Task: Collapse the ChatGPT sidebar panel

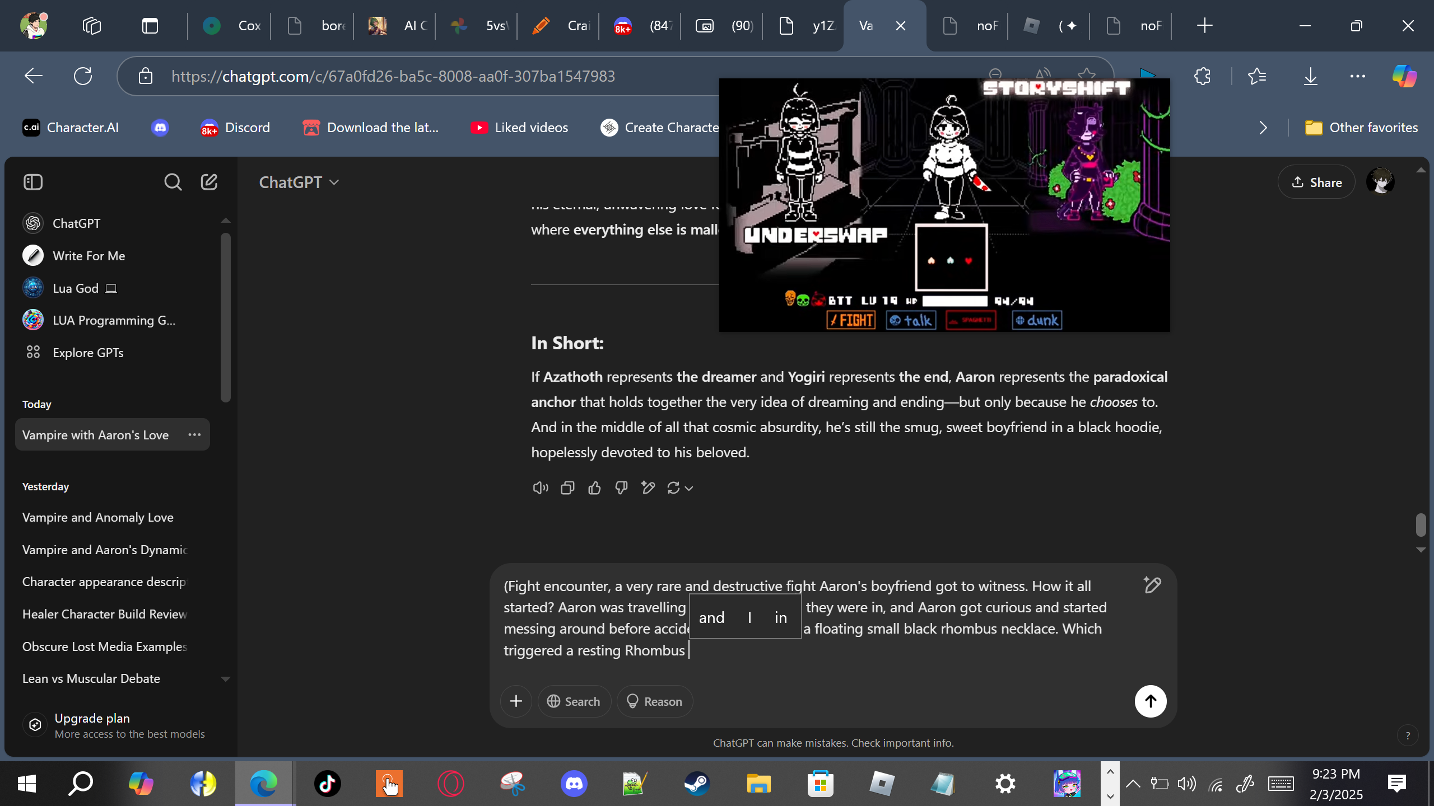Action: pos(33,182)
